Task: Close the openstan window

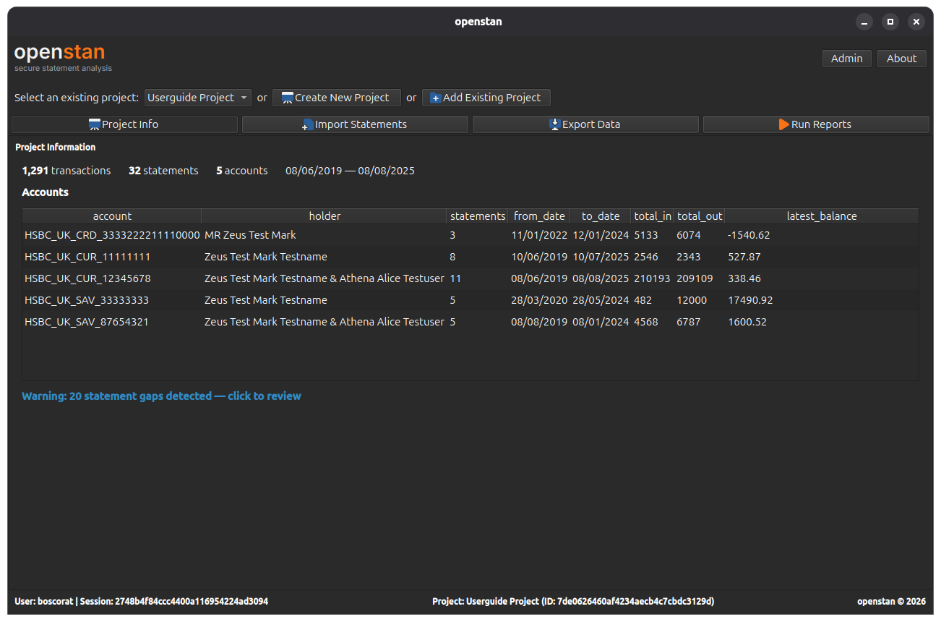Action: pos(916,22)
